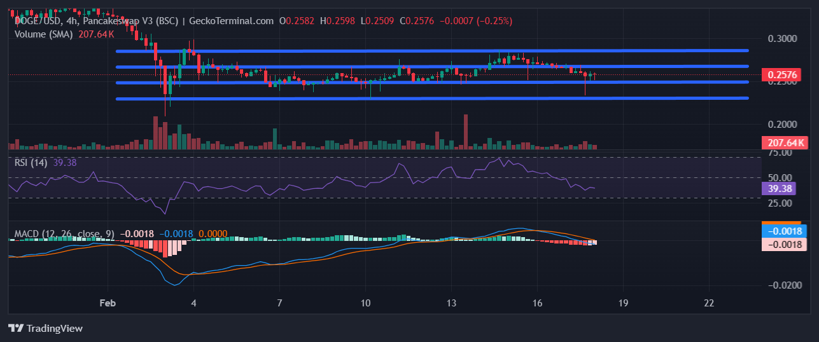Click the 19 date on time axis
This screenshot has height=342, width=819.
click(x=623, y=303)
